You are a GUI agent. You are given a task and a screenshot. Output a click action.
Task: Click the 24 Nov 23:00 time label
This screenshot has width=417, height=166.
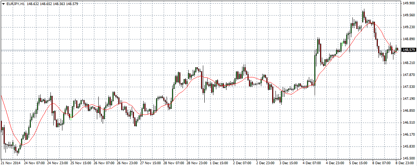57,162
